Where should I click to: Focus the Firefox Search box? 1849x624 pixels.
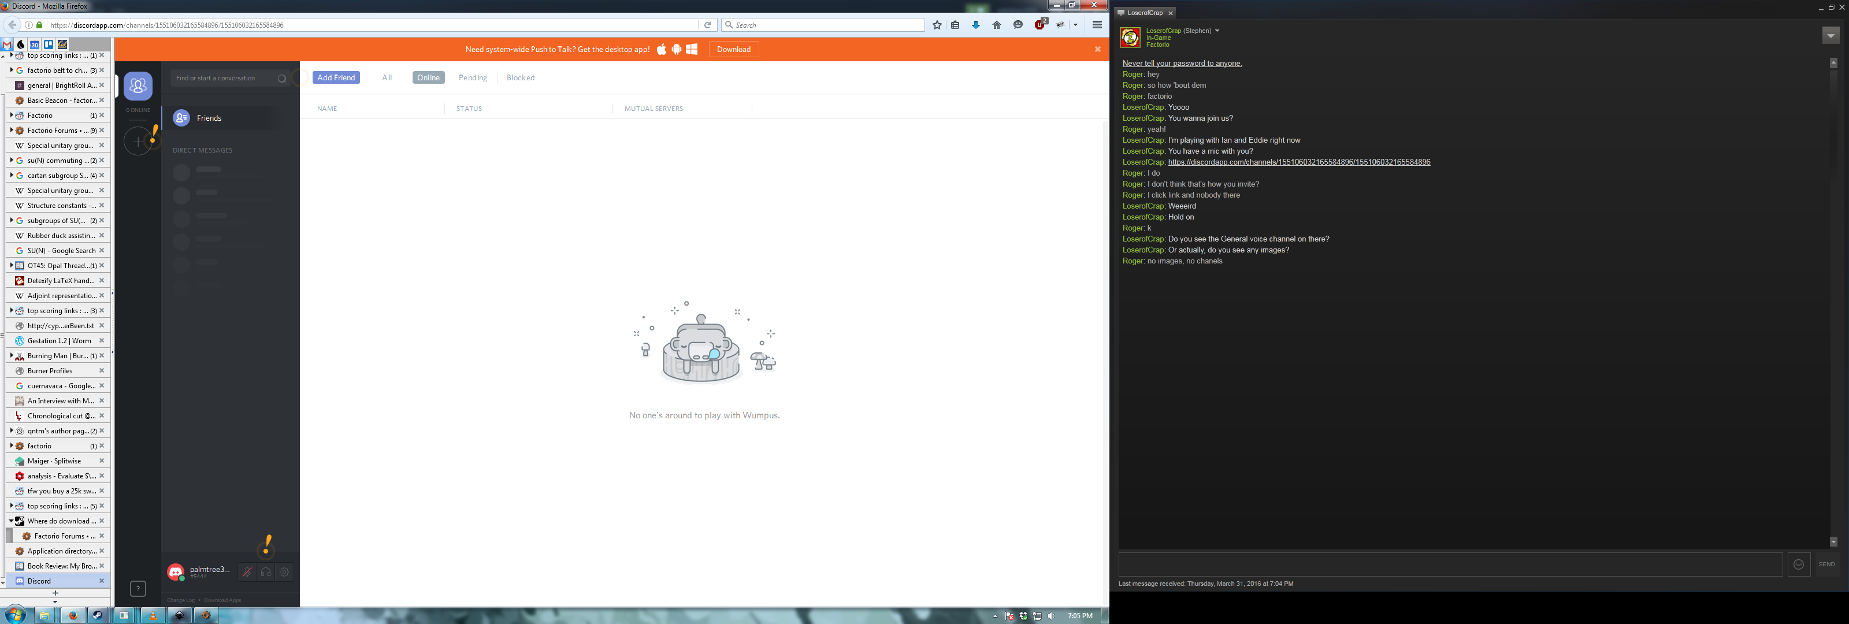point(823,25)
